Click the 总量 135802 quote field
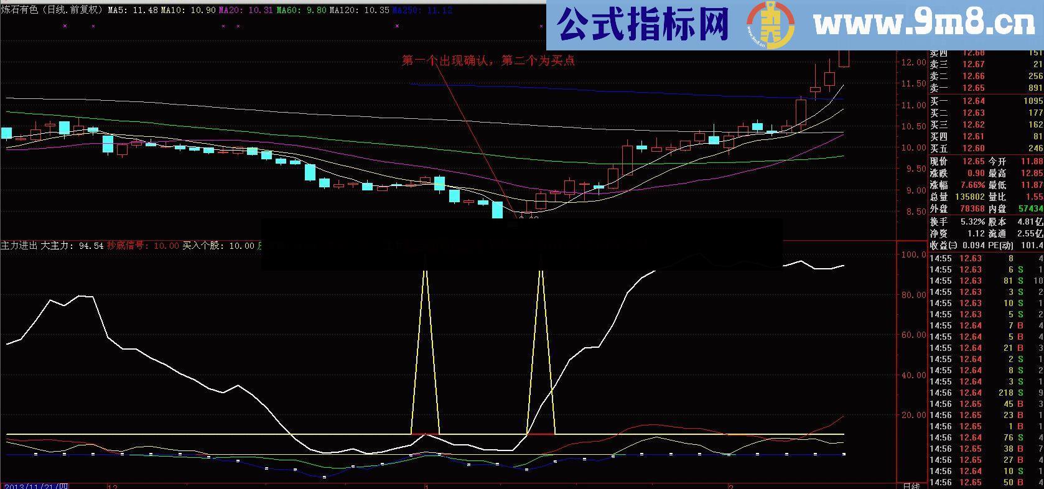This screenshot has height=489, width=1044. click(x=958, y=197)
